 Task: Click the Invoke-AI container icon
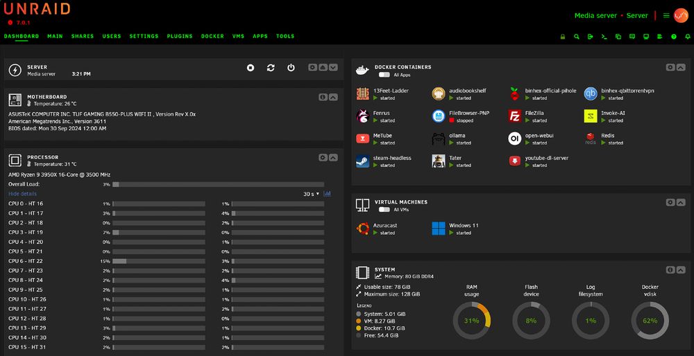click(591, 116)
